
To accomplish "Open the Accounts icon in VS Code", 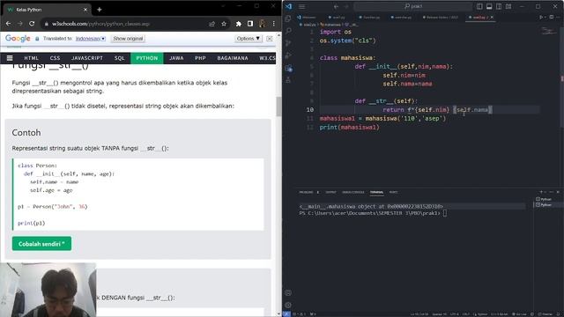I will 288,293.
